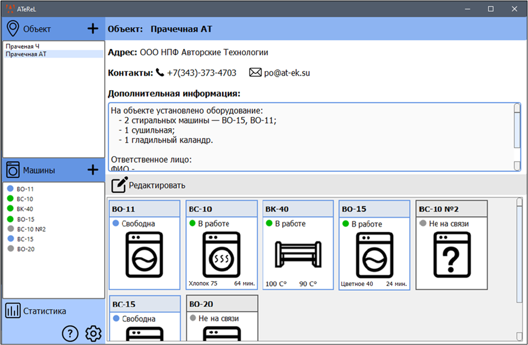Open the ВО-15 card title
The height and width of the screenshot is (345, 528).
point(354,209)
